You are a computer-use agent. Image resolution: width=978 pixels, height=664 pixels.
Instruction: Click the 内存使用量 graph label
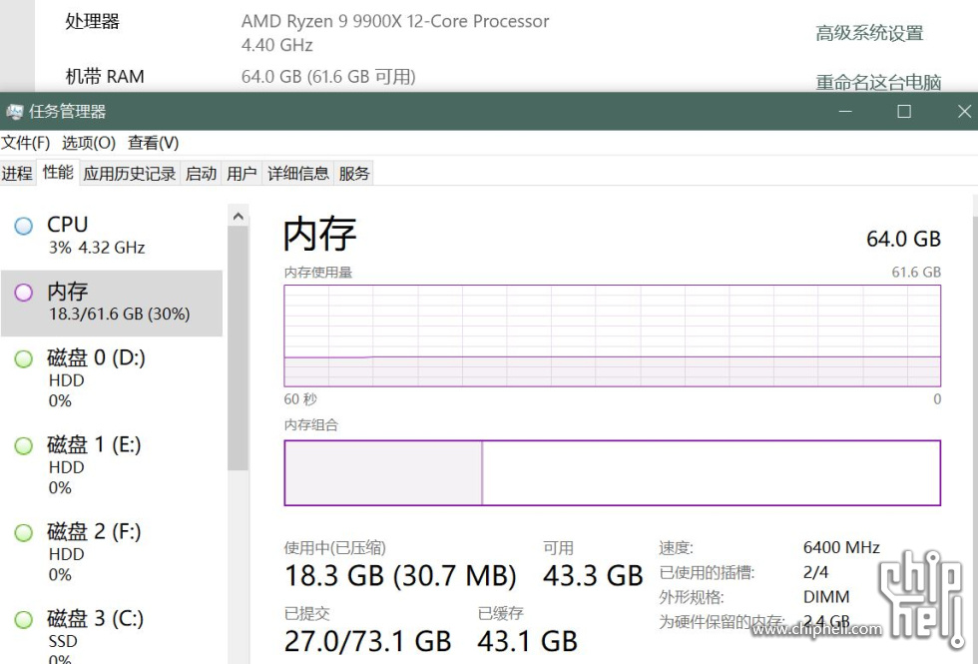[318, 272]
